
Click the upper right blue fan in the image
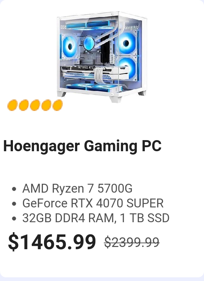click(127, 43)
